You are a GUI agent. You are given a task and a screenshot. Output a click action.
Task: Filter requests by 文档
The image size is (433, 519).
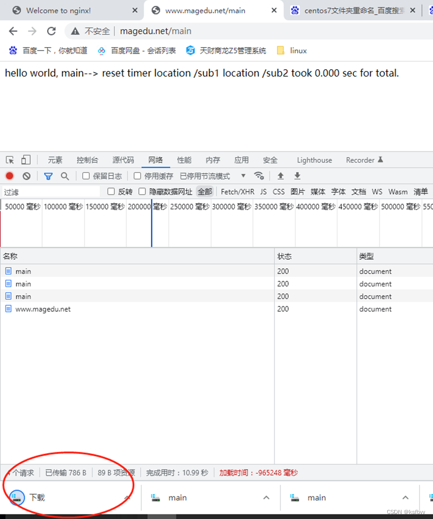click(358, 192)
